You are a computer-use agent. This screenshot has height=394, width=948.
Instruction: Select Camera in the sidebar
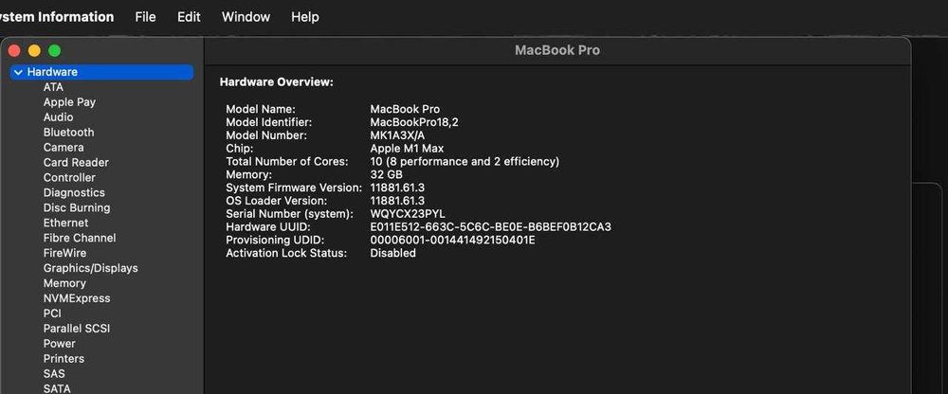(64, 148)
